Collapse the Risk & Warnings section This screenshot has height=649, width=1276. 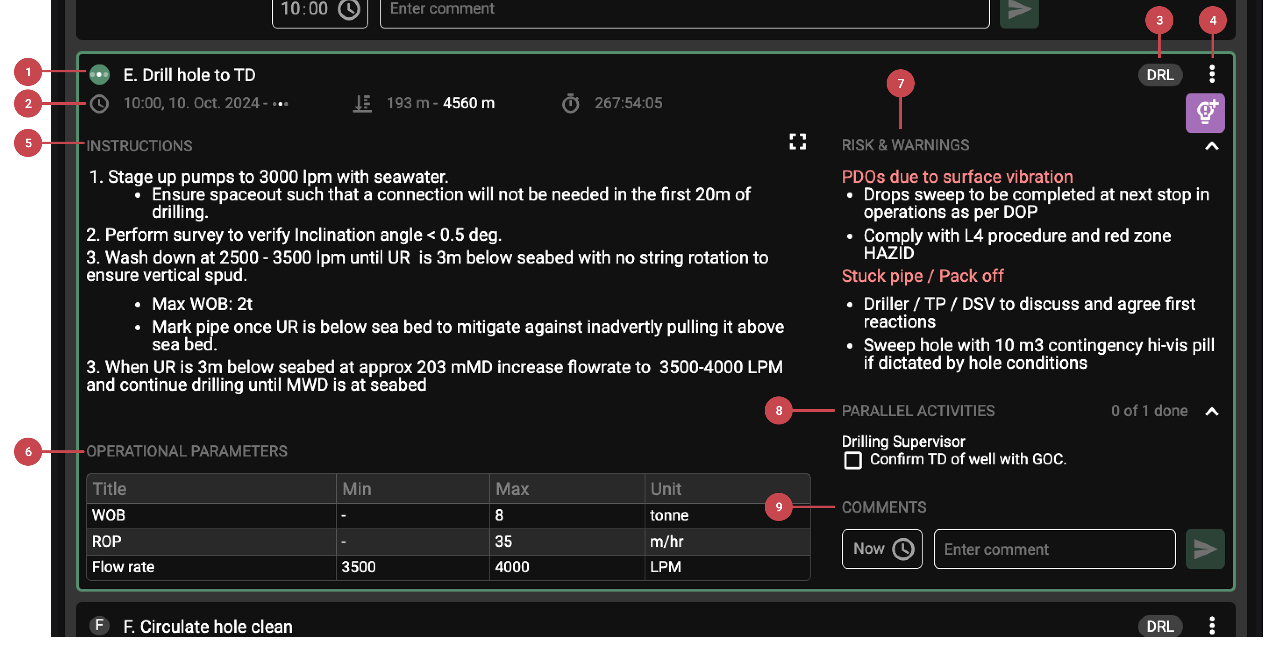(x=1212, y=146)
